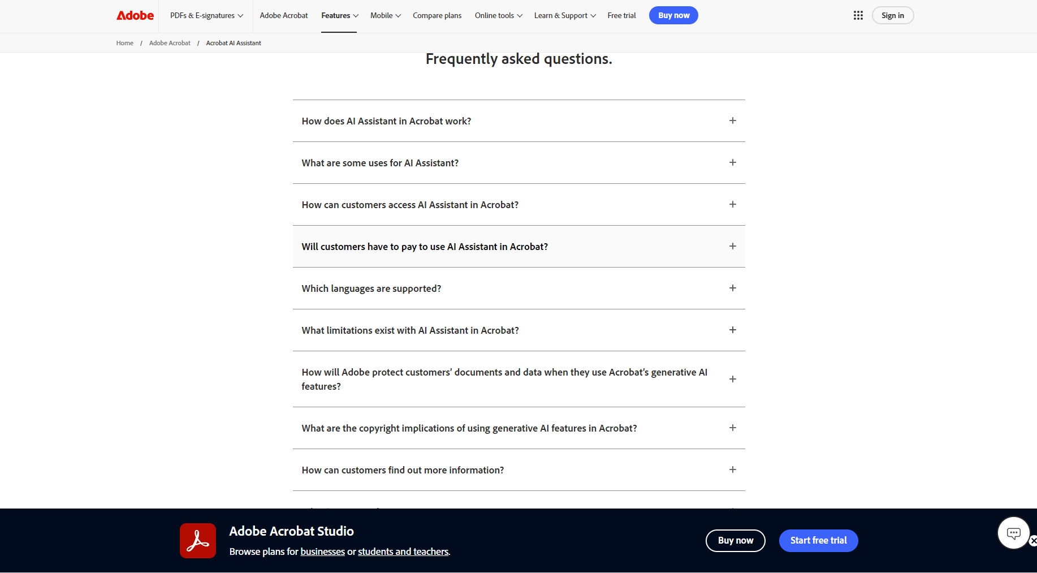Follow the 'students and teachers' link

pos(403,552)
